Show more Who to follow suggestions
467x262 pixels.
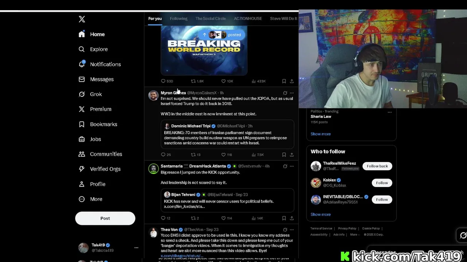point(320,214)
